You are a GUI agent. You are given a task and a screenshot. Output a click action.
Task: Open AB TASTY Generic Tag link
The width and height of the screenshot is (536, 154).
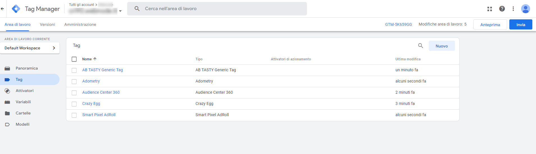tap(102, 70)
